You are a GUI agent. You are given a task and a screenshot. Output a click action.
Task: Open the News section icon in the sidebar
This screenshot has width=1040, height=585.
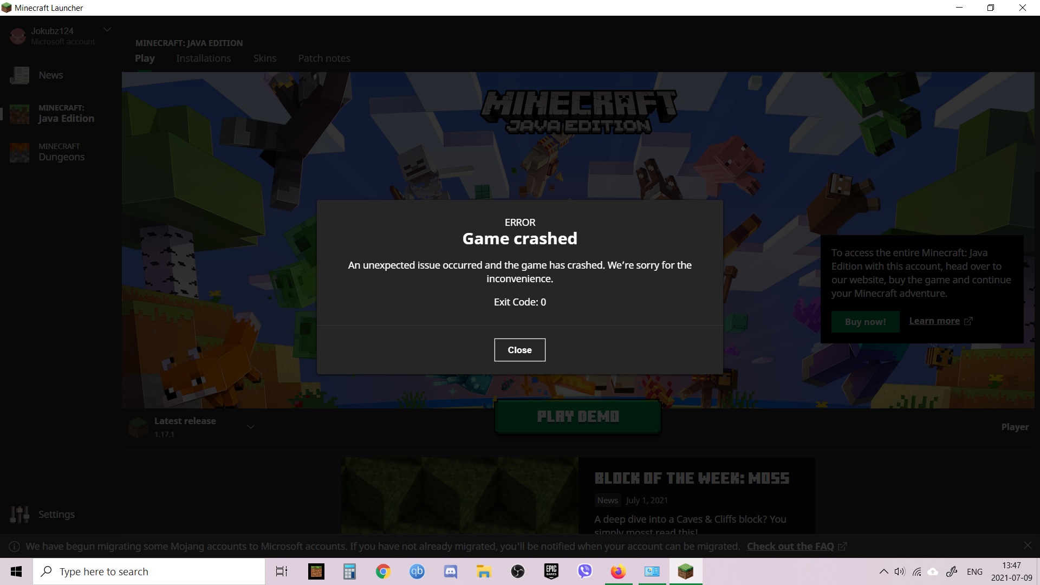click(19, 75)
